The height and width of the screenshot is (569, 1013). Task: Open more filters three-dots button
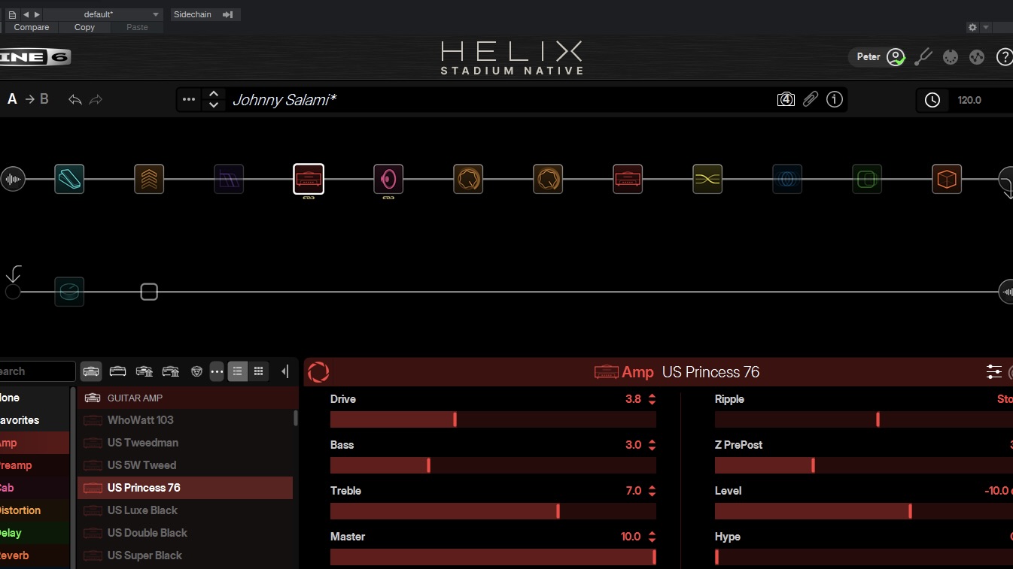(217, 371)
